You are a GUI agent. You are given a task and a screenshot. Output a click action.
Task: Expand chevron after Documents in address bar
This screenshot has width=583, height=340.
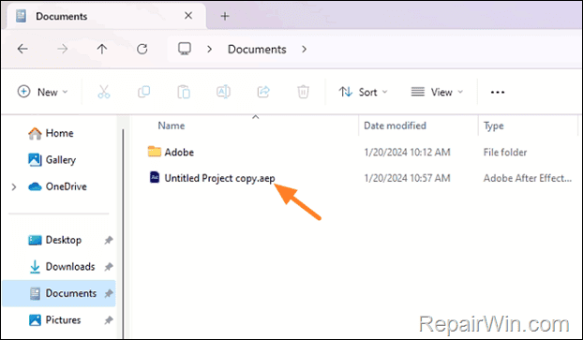(304, 49)
